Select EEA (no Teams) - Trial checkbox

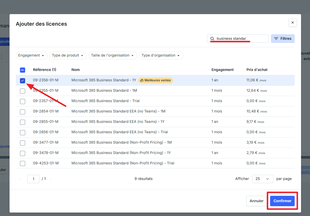click(x=23, y=133)
